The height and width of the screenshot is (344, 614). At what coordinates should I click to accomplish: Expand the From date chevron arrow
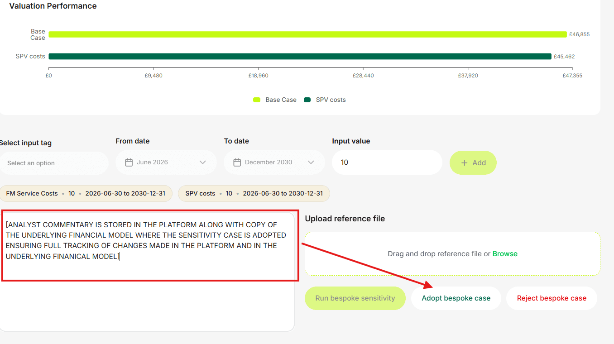[x=202, y=162]
